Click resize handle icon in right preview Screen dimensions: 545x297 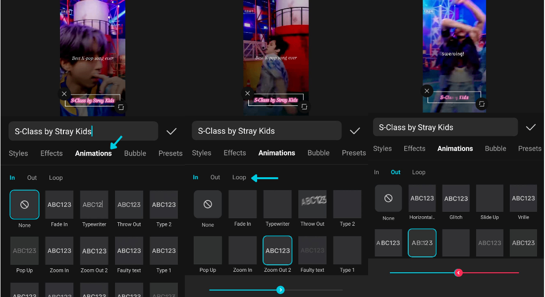[482, 104]
